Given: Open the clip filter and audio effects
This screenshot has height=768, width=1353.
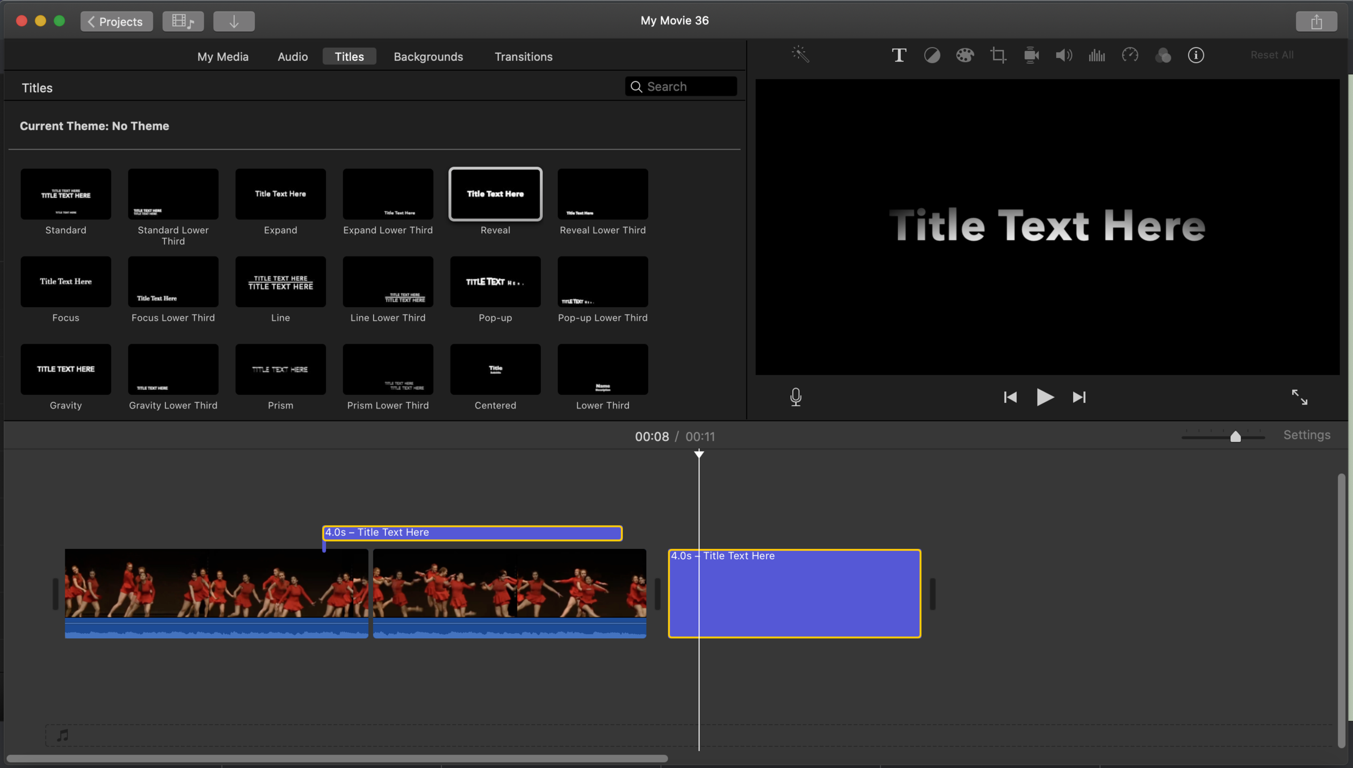Looking at the screenshot, I should [x=1163, y=55].
